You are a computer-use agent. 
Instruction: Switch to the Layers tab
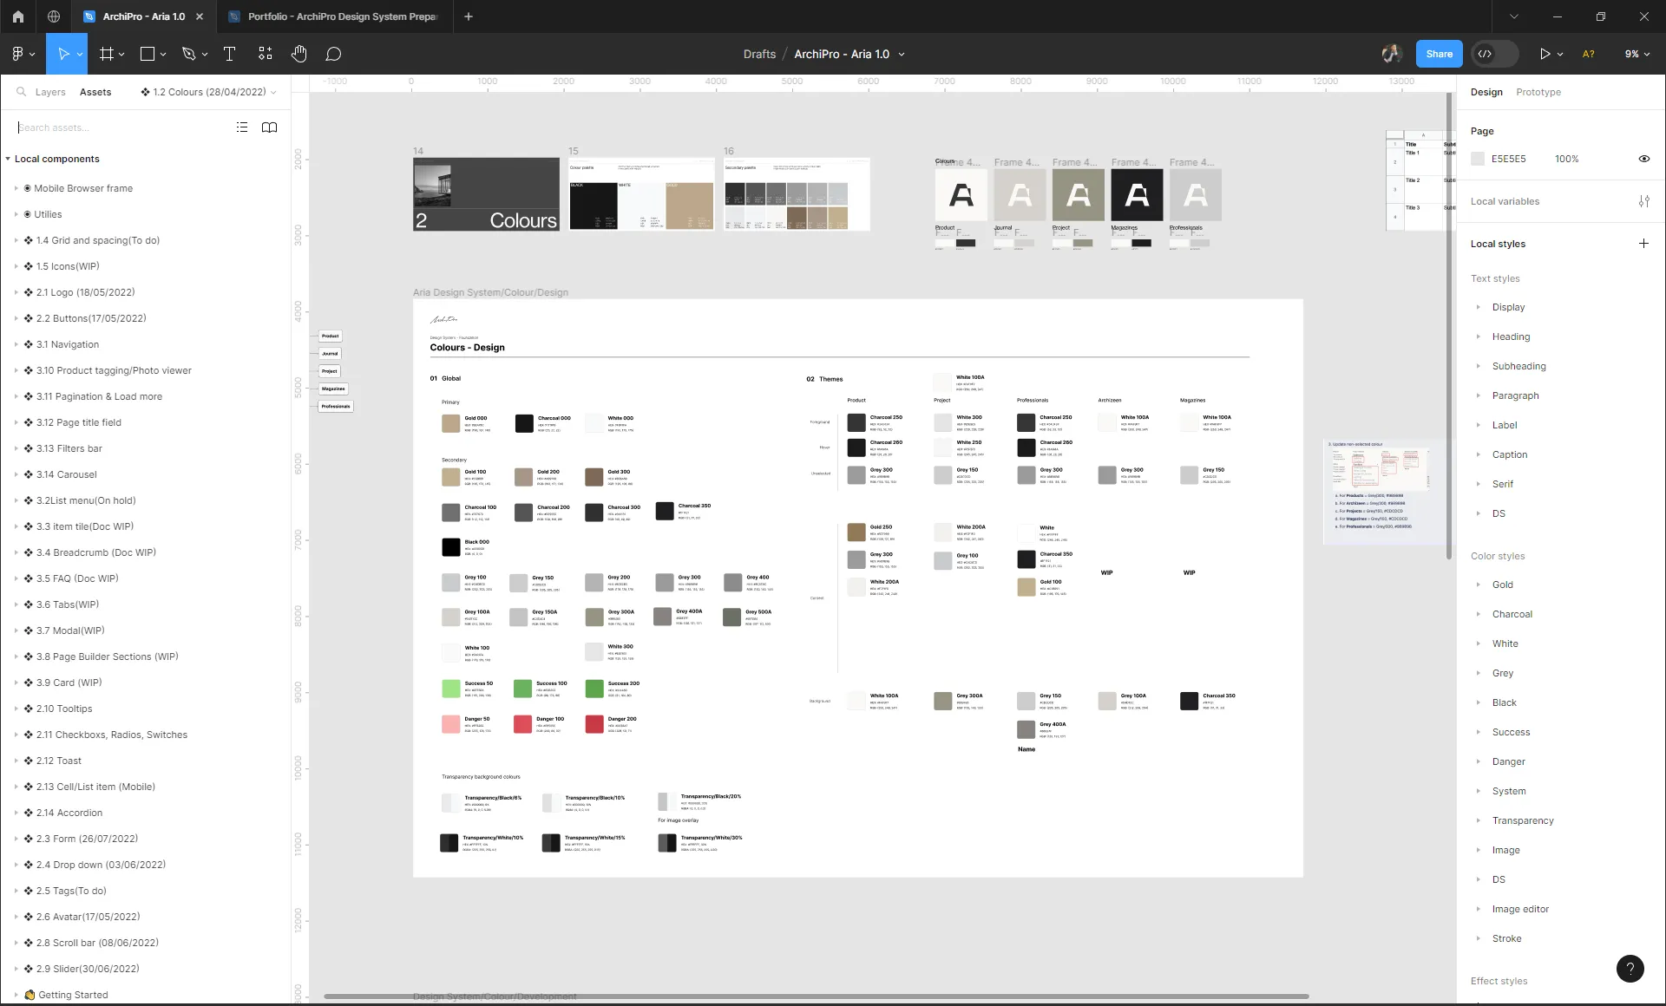coord(50,92)
